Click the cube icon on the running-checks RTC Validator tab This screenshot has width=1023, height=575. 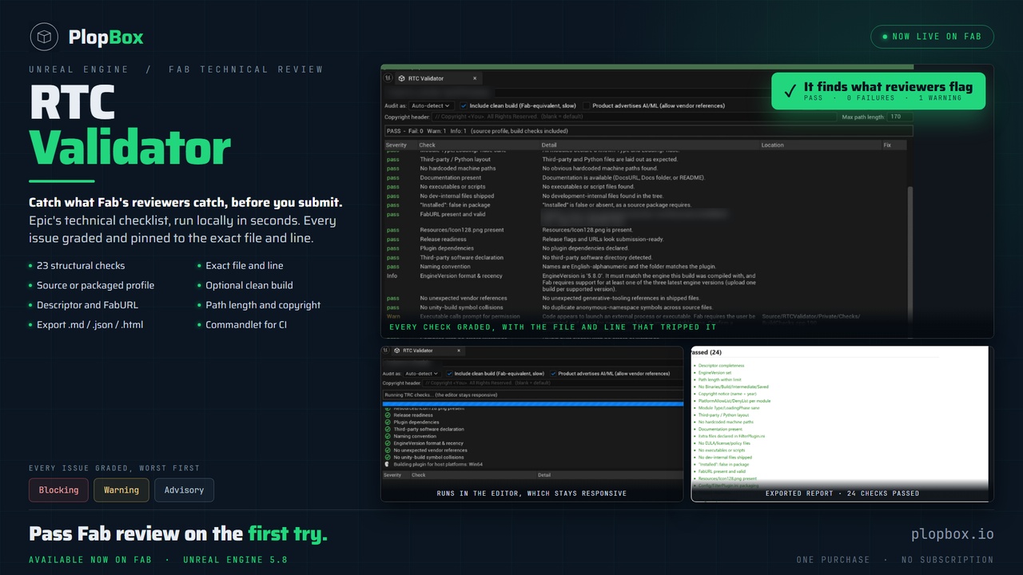(x=397, y=351)
